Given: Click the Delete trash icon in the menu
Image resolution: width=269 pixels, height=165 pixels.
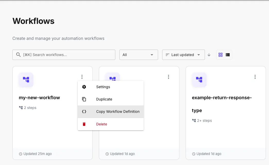Looking at the screenshot, I should point(84,124).
